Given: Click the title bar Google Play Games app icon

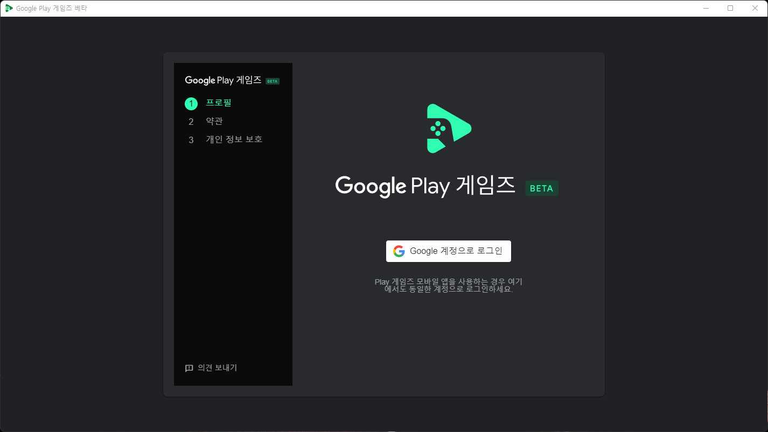Looking at the screenshot, I should point(9,8).
